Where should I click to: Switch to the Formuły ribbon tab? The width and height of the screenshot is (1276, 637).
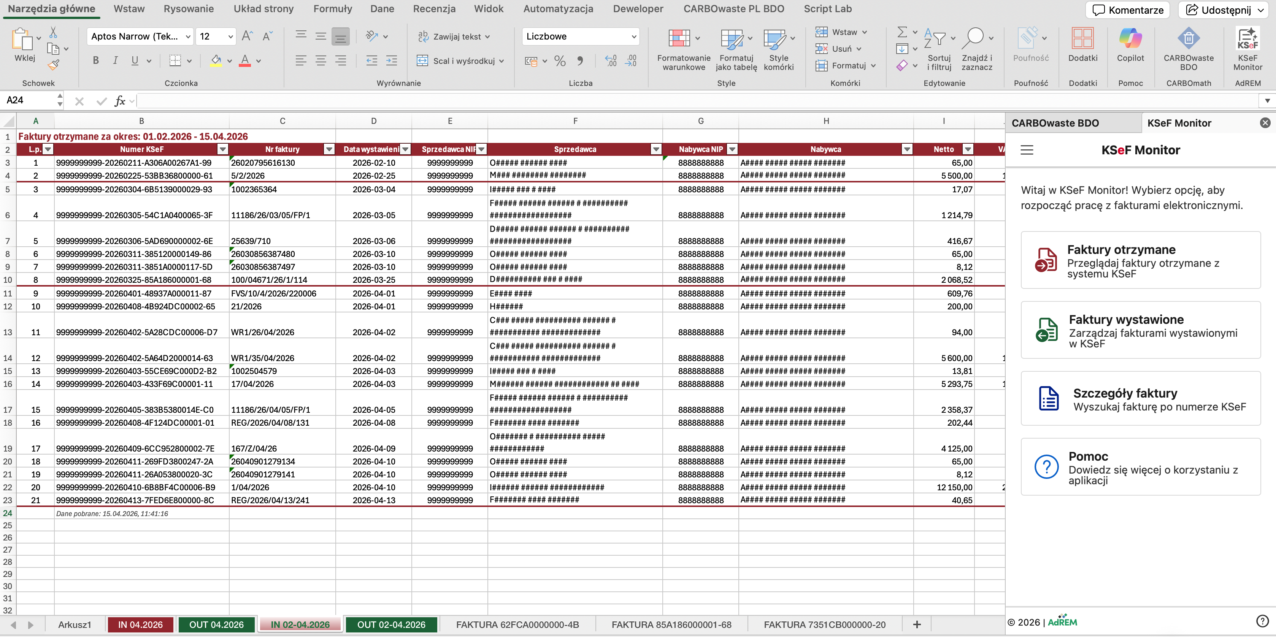[332, 9]
